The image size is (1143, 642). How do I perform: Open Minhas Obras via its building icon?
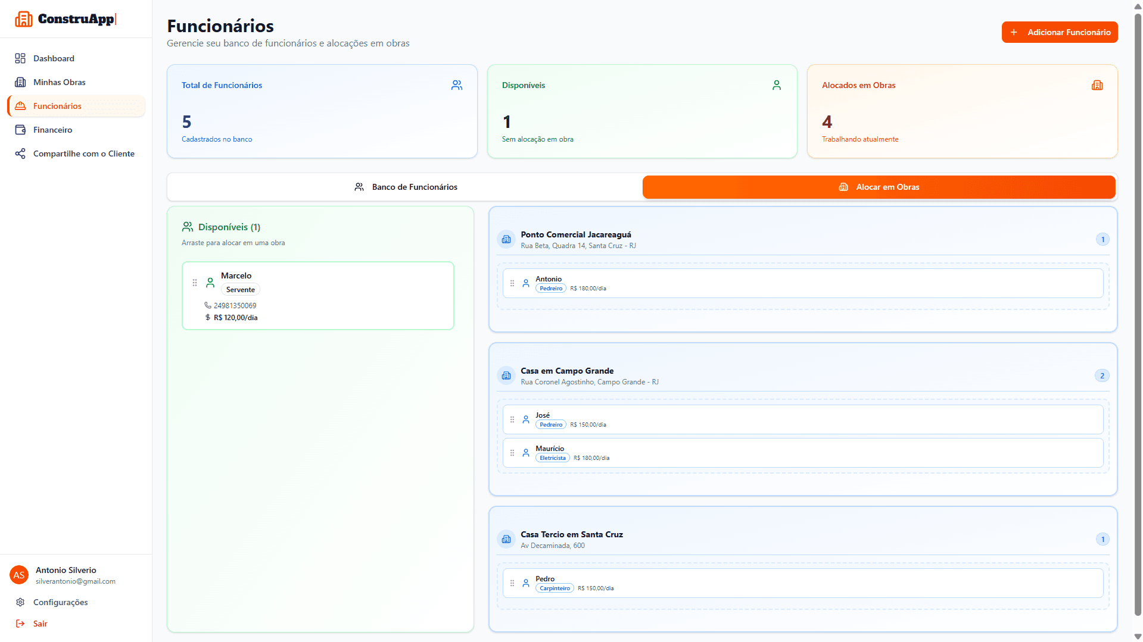click(x=21, y=82)
